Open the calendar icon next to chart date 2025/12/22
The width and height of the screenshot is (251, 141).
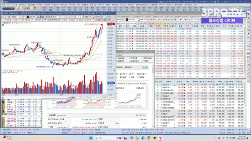coord(109,17)
